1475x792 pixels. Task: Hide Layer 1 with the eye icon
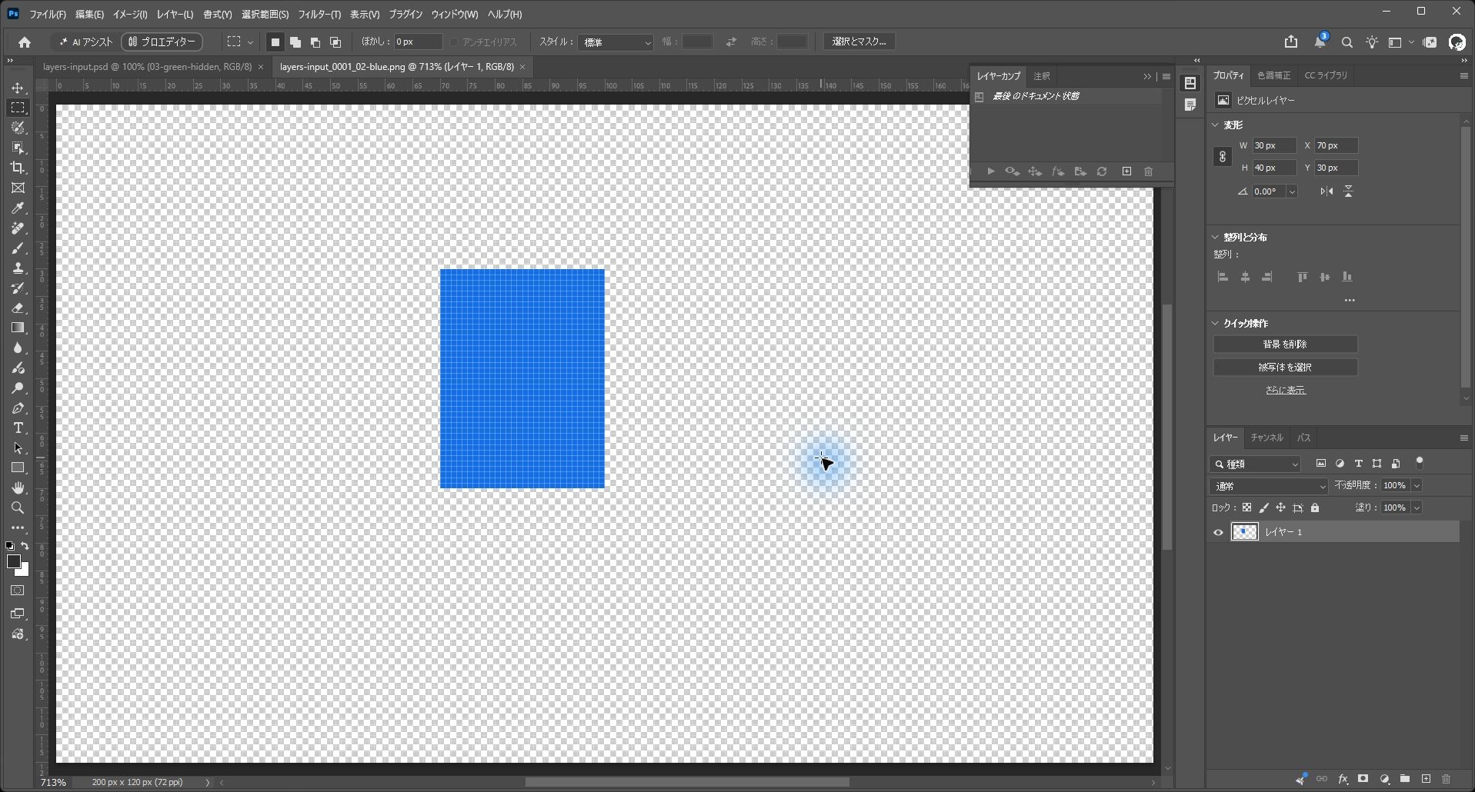click(x=1218, y=532)
